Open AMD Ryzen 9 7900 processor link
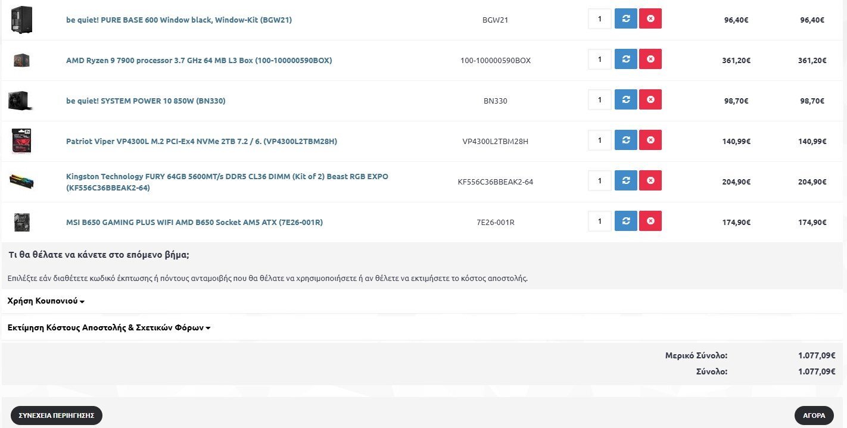 tap(199, 60)
